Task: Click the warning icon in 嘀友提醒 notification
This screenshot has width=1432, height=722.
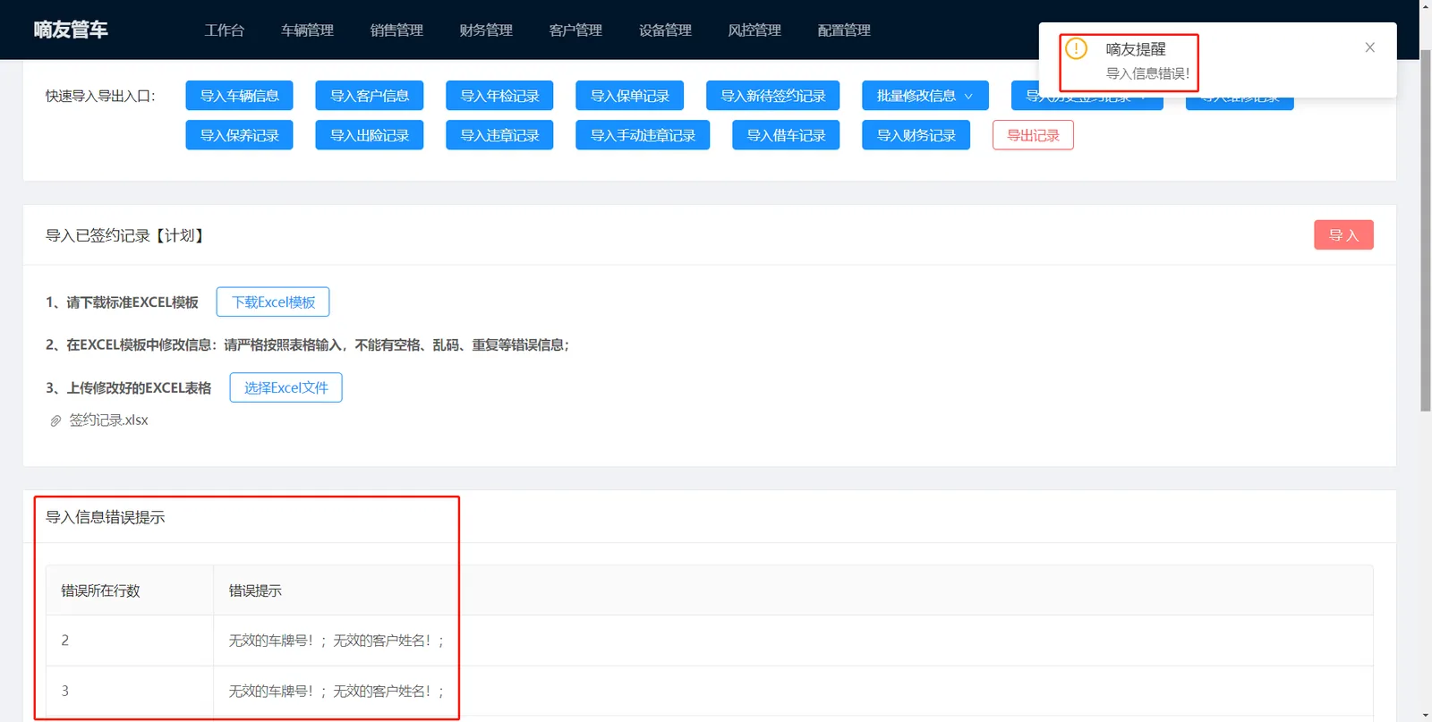Action: [x=1076, y=48]
